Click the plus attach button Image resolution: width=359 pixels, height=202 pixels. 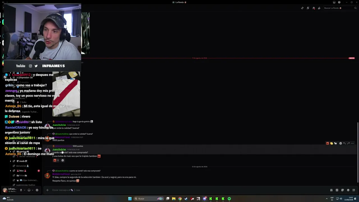pyautogui.click(x=47, y=190)
